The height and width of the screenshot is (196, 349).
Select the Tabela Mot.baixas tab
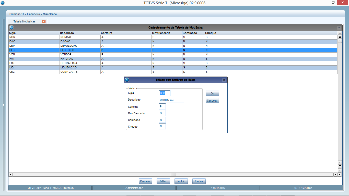(25, 21)
